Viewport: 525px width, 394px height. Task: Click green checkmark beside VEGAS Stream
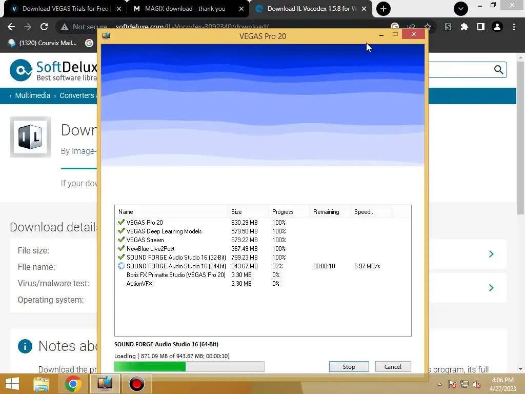coord(121,240)
